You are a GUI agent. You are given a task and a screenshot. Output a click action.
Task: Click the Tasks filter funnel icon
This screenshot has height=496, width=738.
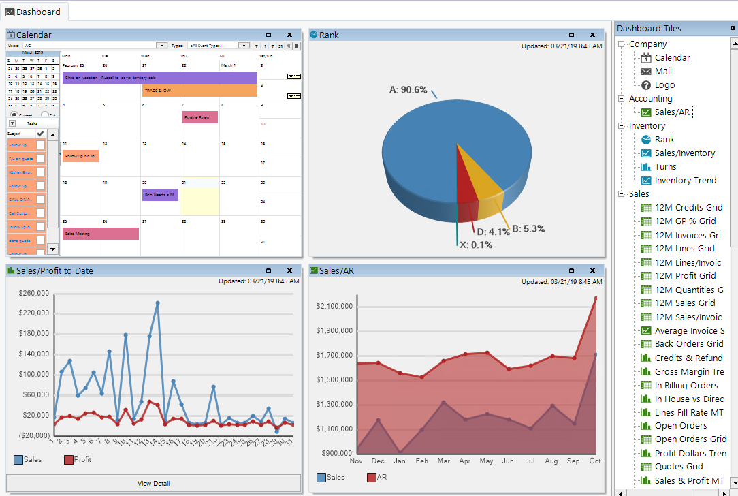click(12, 123)
